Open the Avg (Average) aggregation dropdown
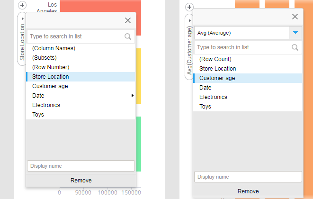This screenshot has height=199, width=313. 295,33
